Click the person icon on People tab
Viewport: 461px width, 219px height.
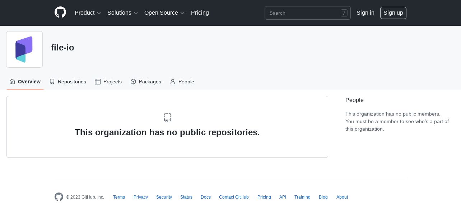click(x=173, y=82)
